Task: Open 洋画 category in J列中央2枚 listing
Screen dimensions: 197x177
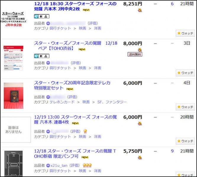Action: (98, 28)
